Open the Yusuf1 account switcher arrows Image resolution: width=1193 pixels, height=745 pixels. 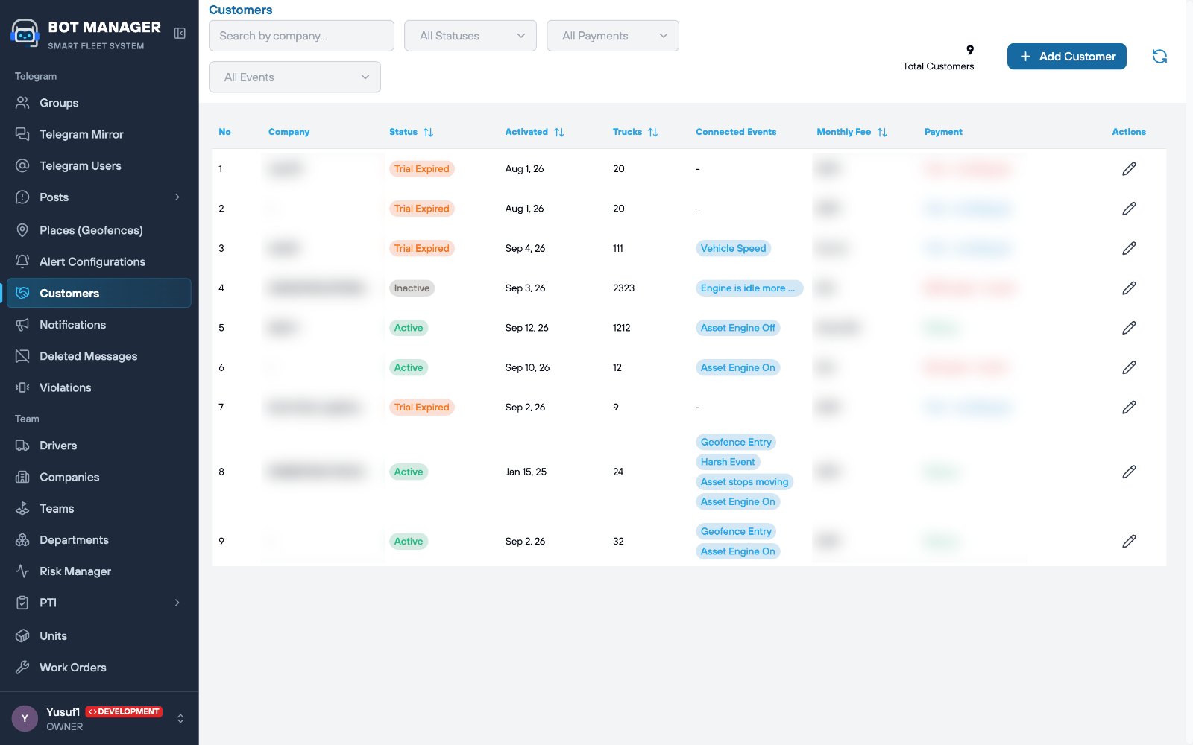180,719
